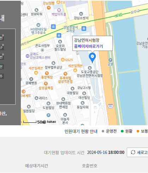148x173 pixels.
Task: Click the 백암아트홀 venue icon
Action: pos(59,10)
